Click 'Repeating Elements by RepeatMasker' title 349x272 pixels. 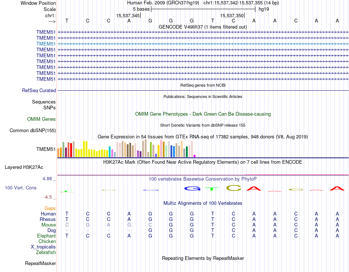[203, 258]
